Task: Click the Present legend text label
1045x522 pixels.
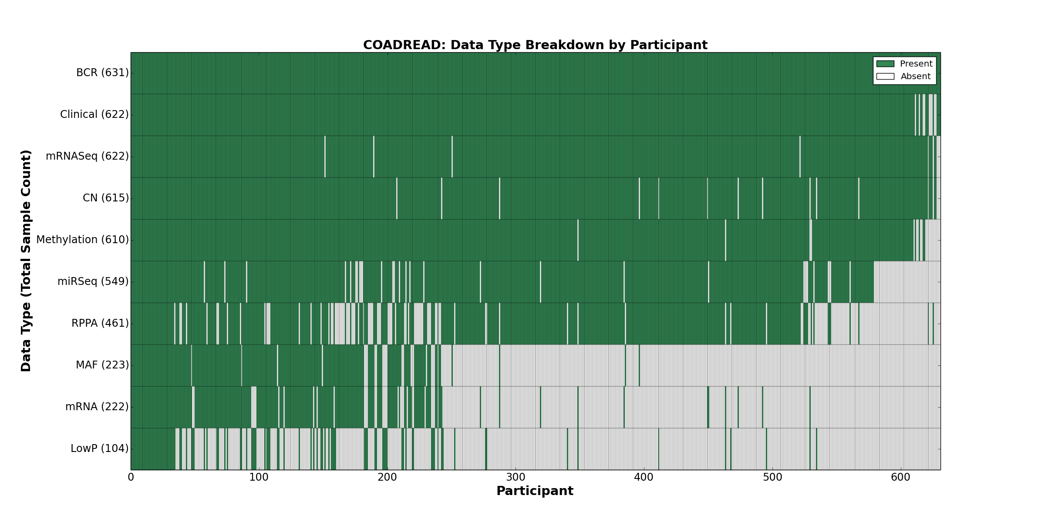Action: (x=916, y=64)
